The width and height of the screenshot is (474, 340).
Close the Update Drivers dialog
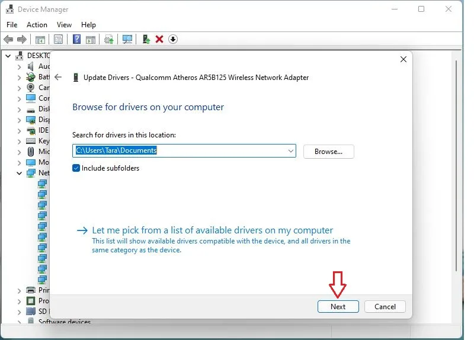[403, 59]
